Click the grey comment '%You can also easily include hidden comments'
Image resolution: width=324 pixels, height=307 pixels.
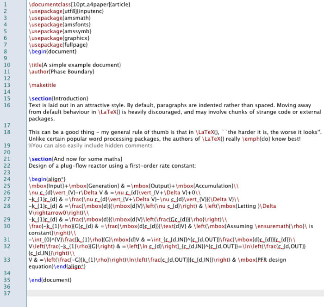[91, 145]
